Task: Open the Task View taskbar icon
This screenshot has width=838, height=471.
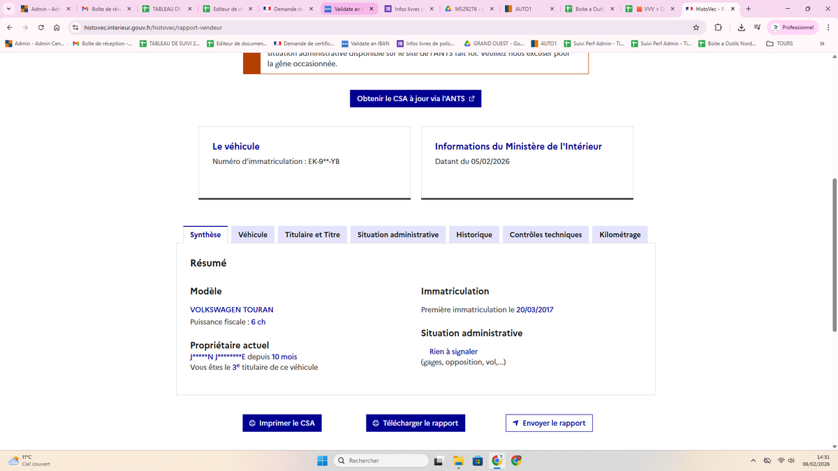Action: [x=438, y=461]
